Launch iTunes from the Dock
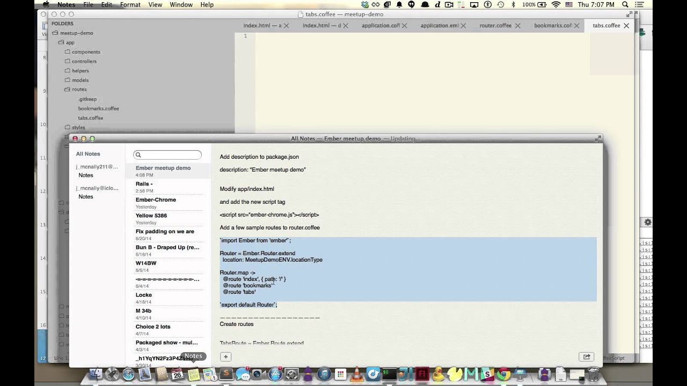Viewport: 687px width, 386px height. (324, 374)
